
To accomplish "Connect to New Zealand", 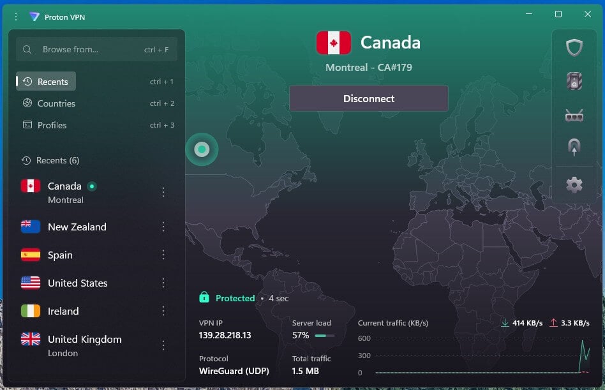I will pos(77,227).
